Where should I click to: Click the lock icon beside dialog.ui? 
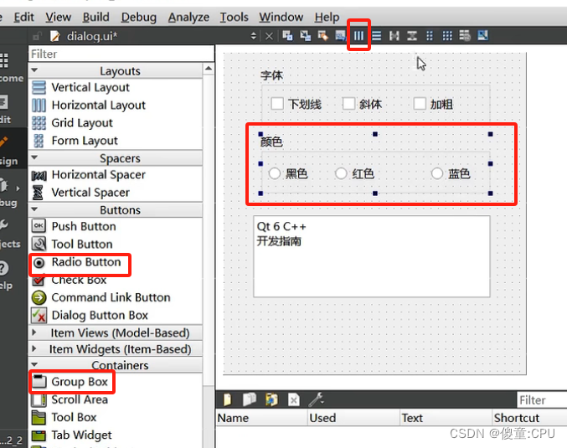click(x=37, y=36)
